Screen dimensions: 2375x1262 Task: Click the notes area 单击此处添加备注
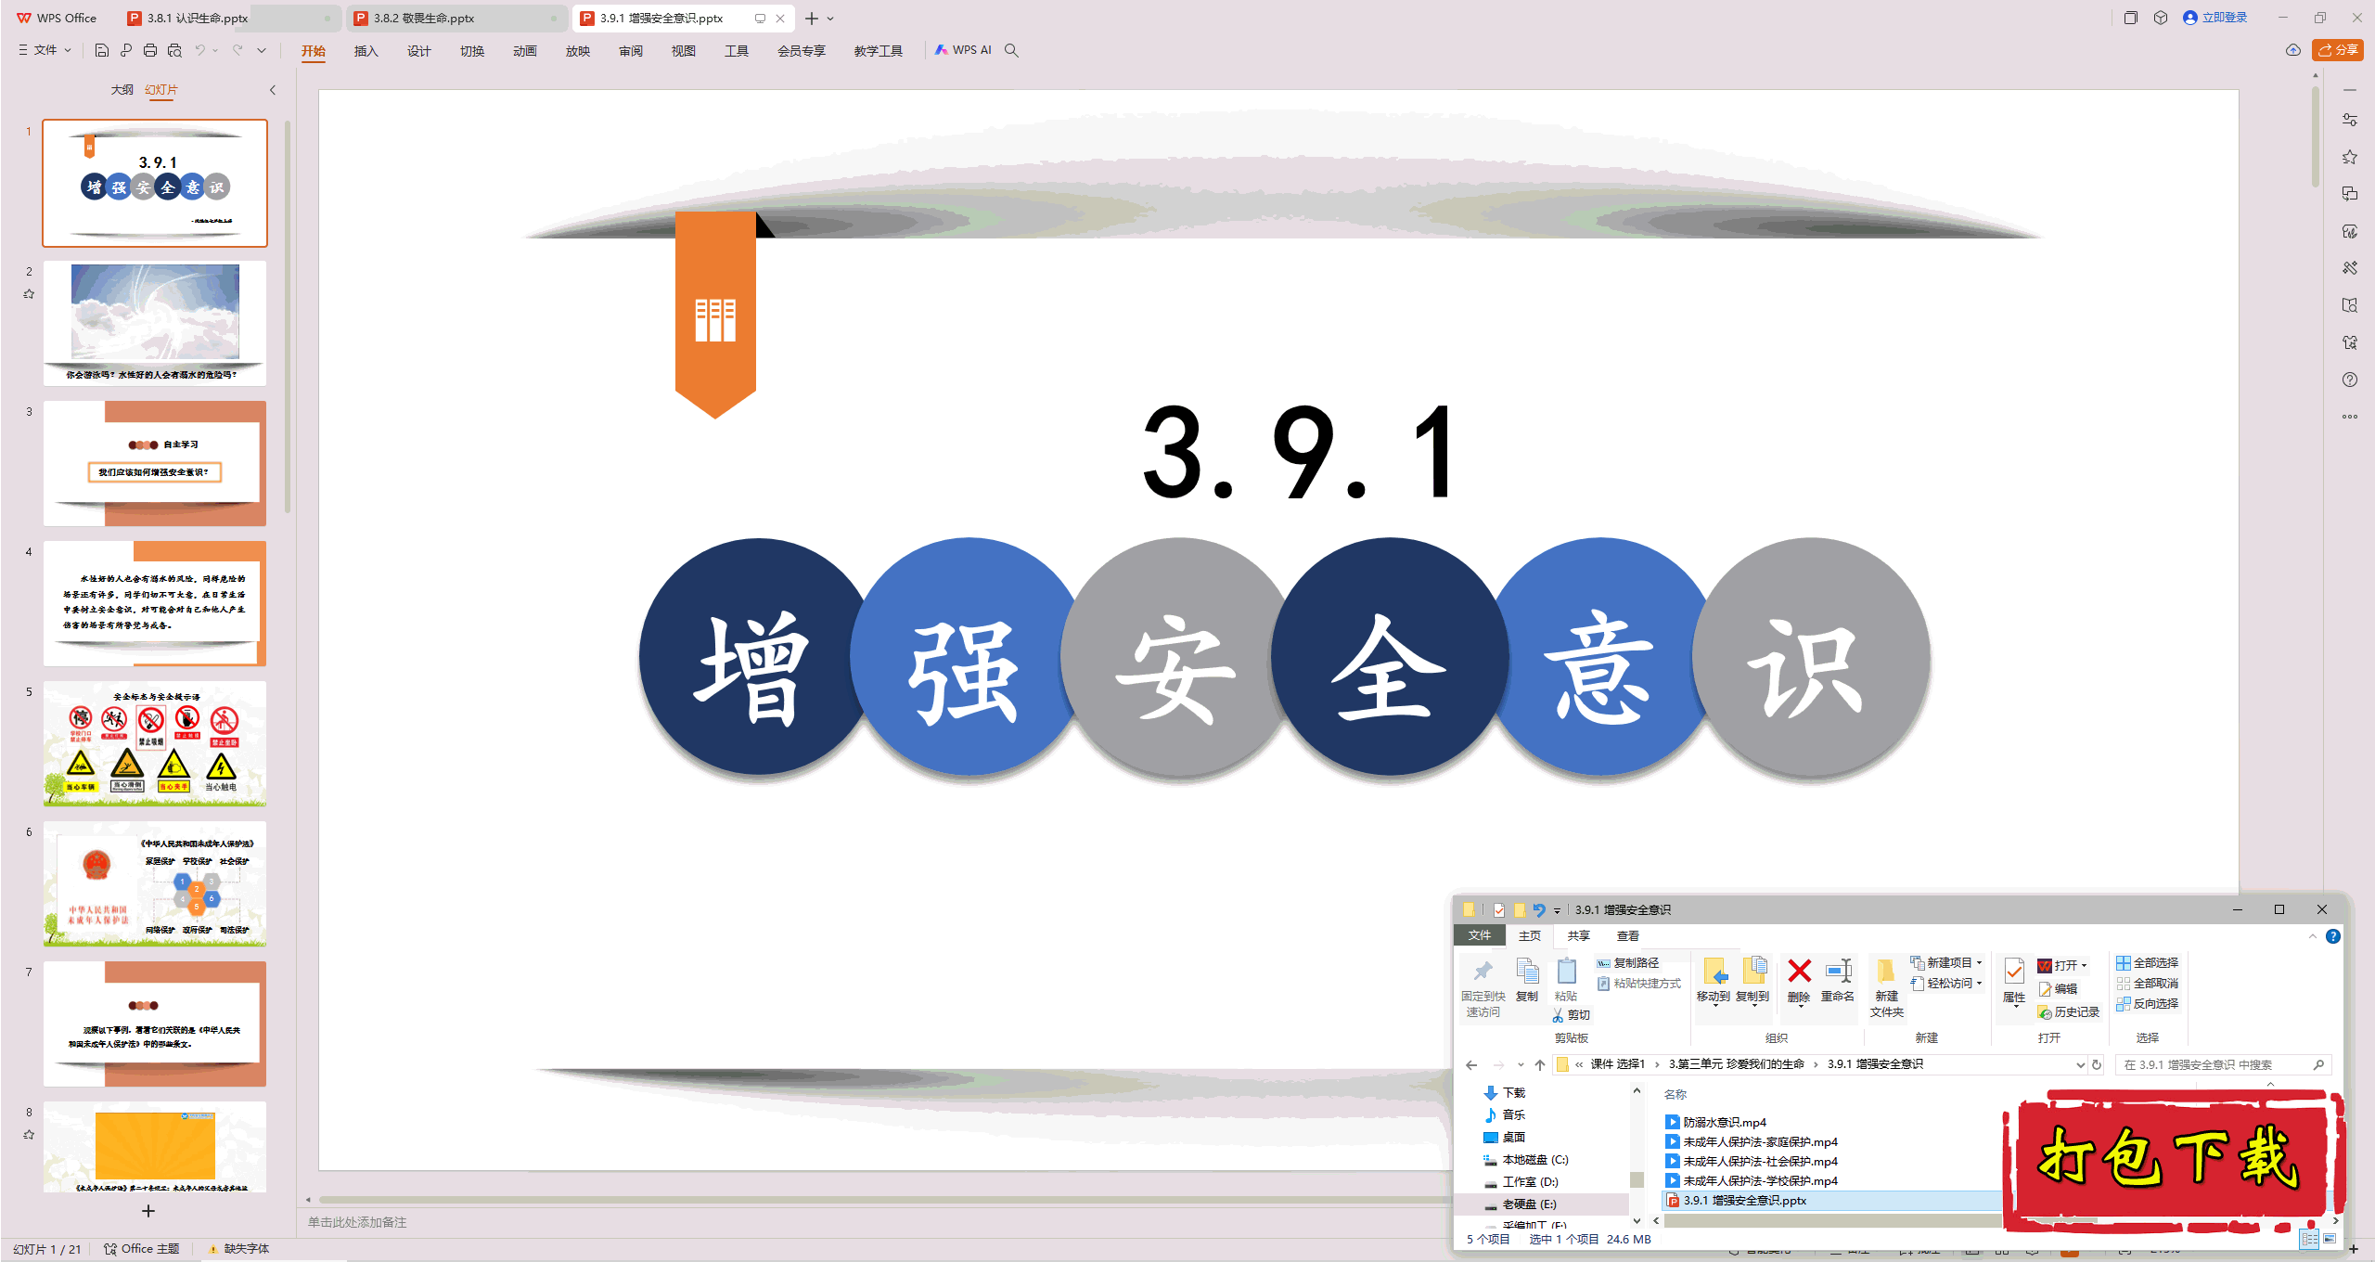tap(357, 1222)
